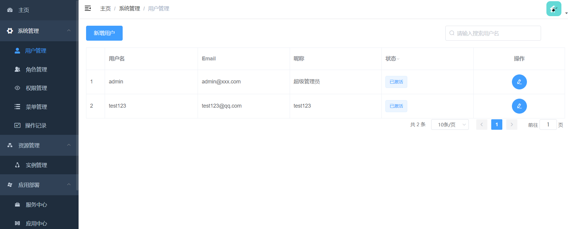The width and height of the screenshot is (568, 229).
Task: Open 应用中心 in the sidebar
Action: pyautogui.click(x=39, y=223)
